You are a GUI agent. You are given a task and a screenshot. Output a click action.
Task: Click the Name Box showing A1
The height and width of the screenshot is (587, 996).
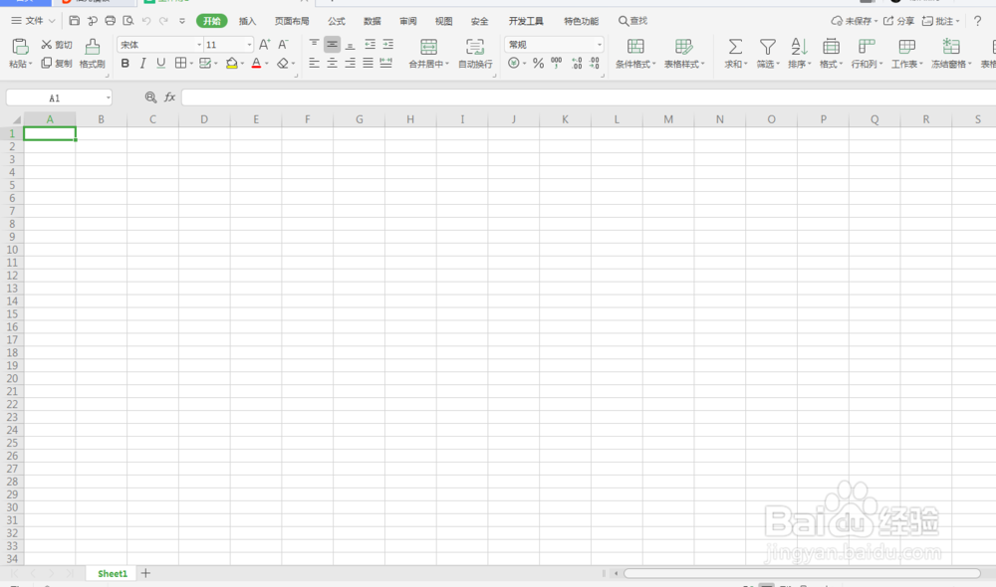coord(59,98)
